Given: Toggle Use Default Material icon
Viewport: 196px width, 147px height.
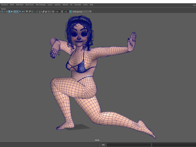Looking at the screenshot, I should click(12, 12).
